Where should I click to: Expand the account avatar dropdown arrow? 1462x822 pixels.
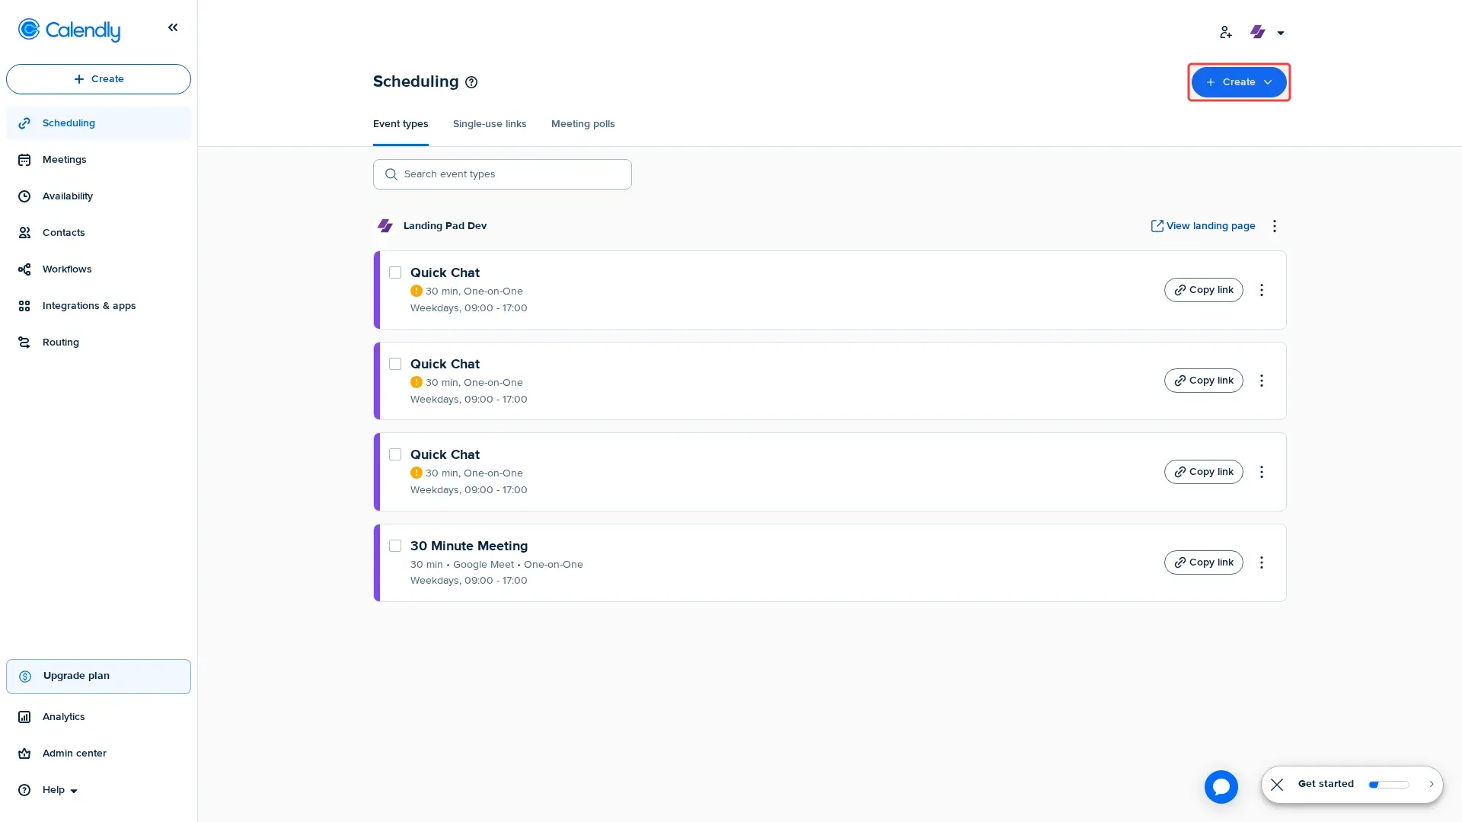(1280, 33)
